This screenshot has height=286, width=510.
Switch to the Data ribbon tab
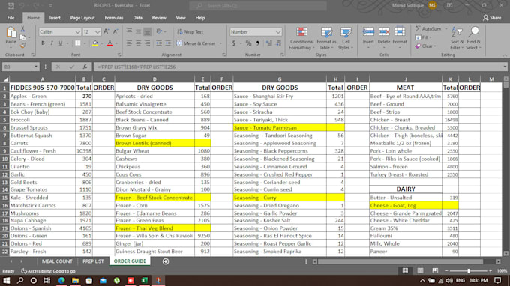[137, 18]
